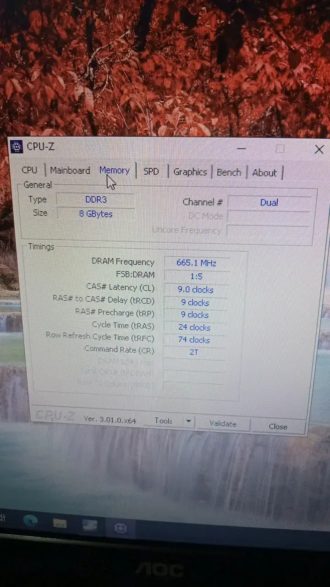Click the 665.1 MHz DRAM frequency value

tap(197, 263)
